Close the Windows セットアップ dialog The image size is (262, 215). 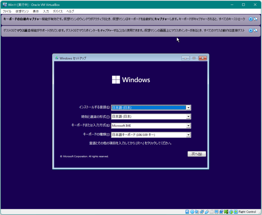[203, 58]
